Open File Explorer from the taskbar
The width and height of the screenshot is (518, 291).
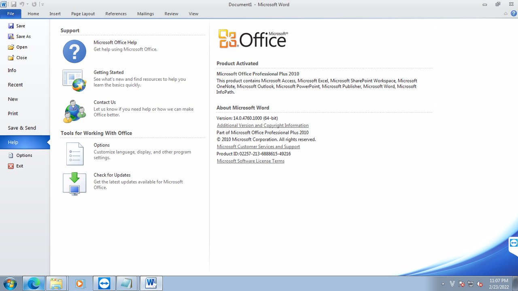[x=56, y=283]
